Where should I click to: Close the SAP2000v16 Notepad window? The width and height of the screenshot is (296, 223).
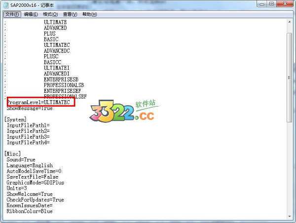(285, 4)
